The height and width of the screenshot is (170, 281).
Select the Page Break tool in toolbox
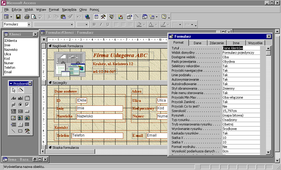pyautogui.click(x=13, y=125)
